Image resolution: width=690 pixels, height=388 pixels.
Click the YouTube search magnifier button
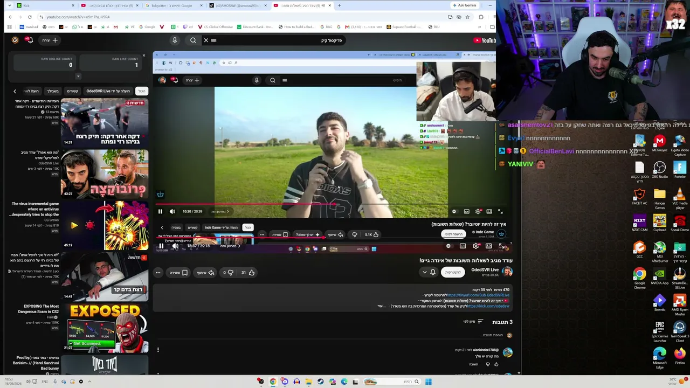[x=193, y=40]
